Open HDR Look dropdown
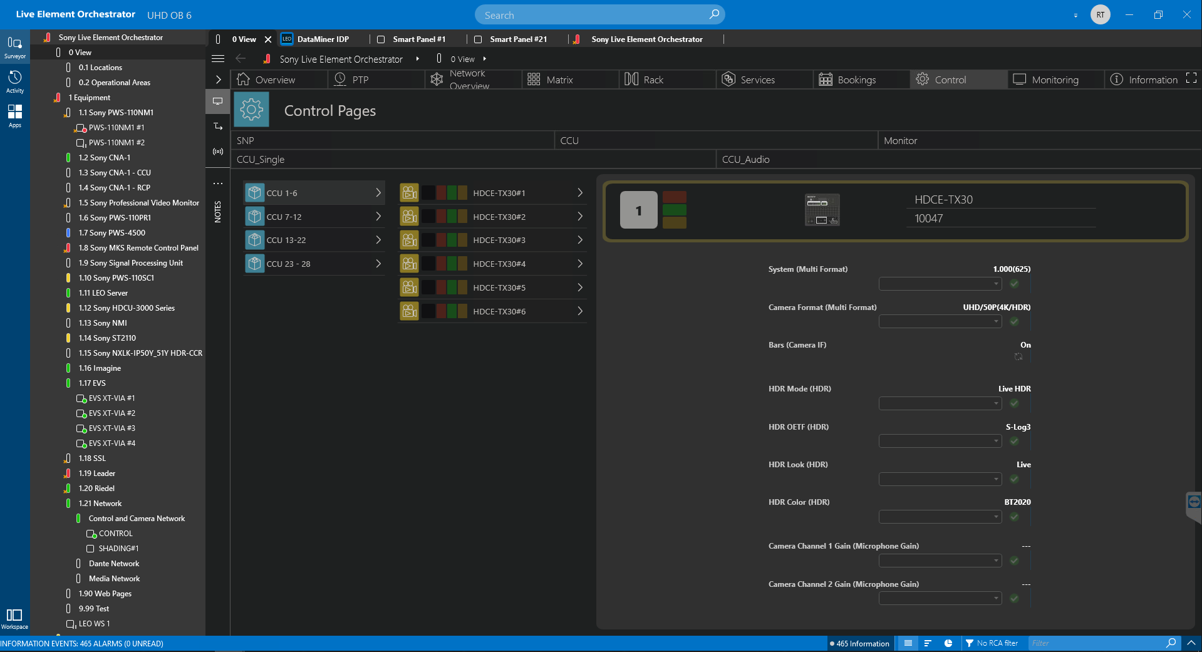This screenshot has height=652, width=1202. pos(940,479)
